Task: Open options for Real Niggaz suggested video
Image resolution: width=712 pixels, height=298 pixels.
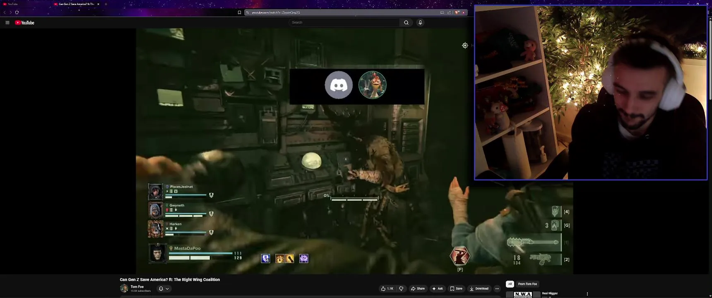Action: tap(587, 294)
